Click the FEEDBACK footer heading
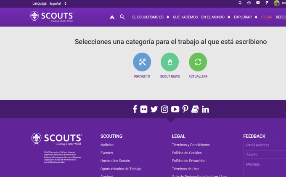This screenshot has height=177, width=286. [254, 136]
